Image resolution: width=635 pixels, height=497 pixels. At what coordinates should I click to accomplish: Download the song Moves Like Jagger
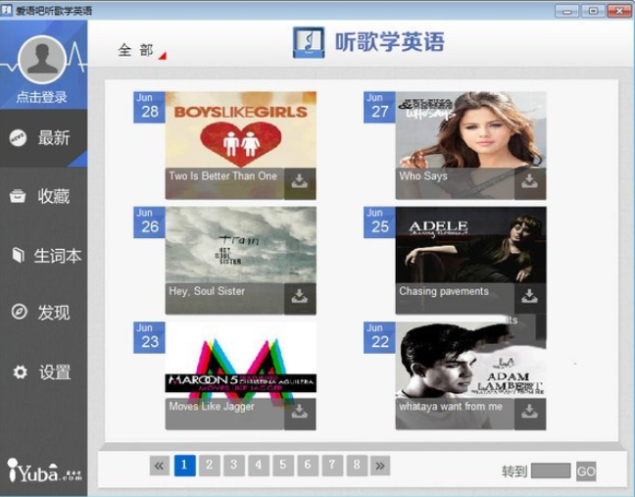pyautogui.click(x=300, y=413)
